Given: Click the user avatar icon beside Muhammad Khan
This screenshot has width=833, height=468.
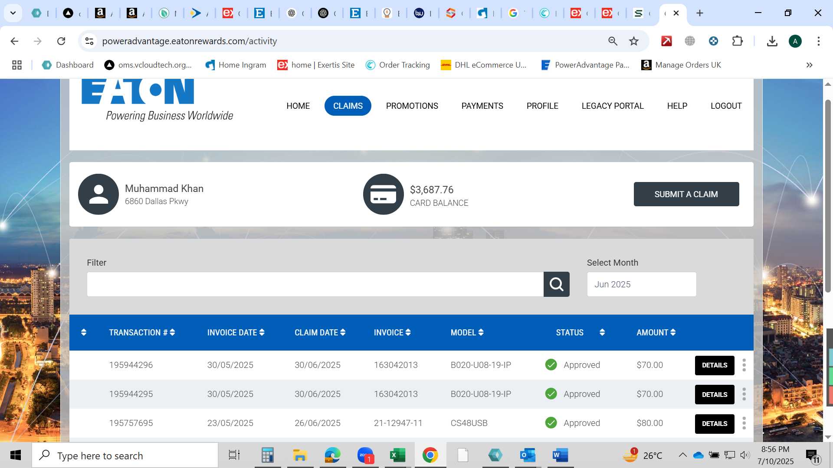Looking at the screenshot, I should 98,194.
